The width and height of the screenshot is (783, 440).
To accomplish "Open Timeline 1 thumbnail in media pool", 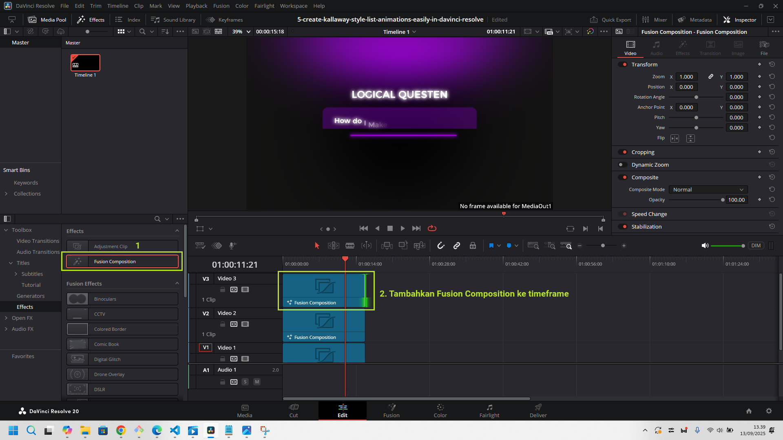I will (85, 63).
